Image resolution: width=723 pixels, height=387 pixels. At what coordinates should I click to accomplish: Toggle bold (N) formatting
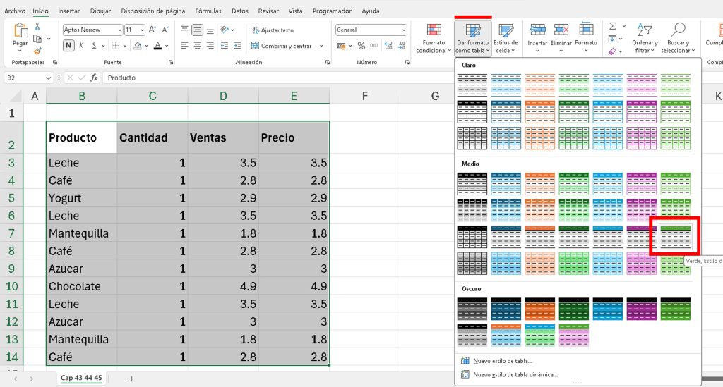click(68, 46)
